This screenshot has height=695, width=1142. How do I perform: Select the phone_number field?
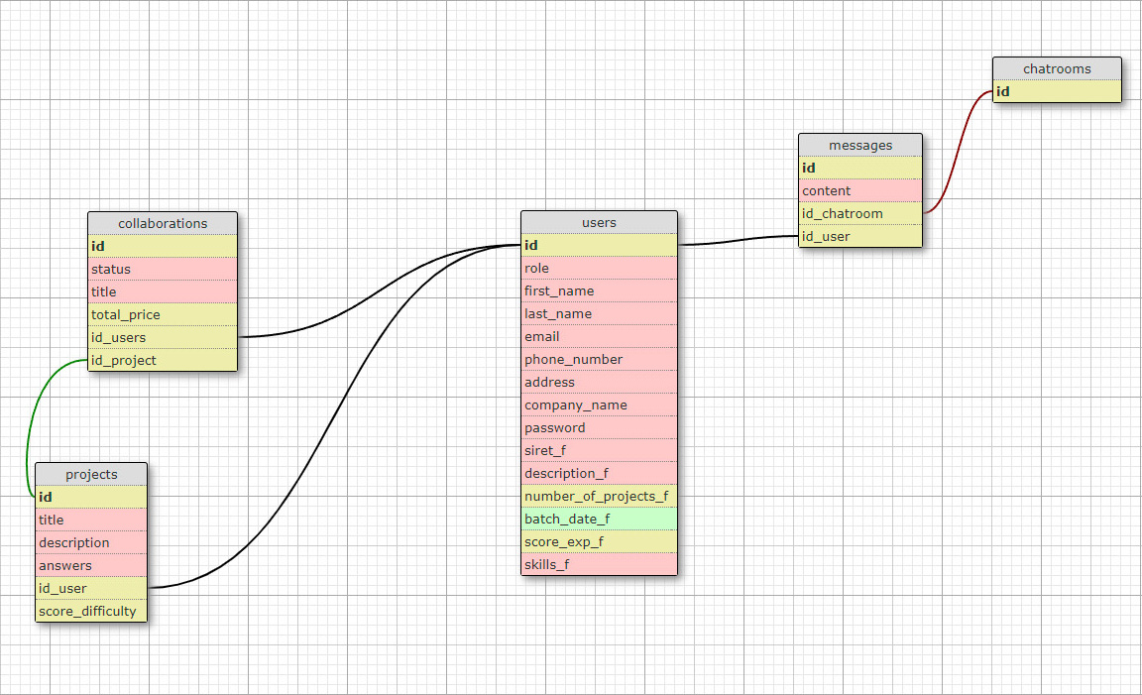600,359
